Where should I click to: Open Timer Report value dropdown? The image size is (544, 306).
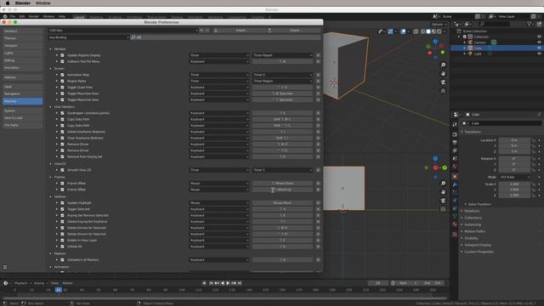pyautogui.click(x=282, y=55)
